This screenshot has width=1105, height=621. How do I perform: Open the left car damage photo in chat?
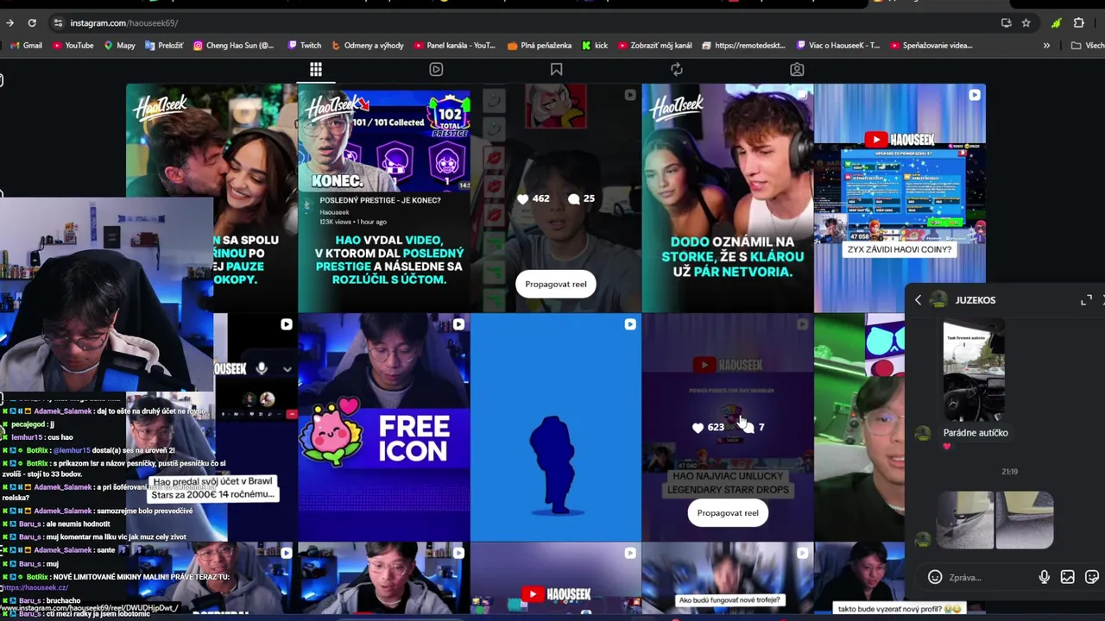[x=965, y=520]
